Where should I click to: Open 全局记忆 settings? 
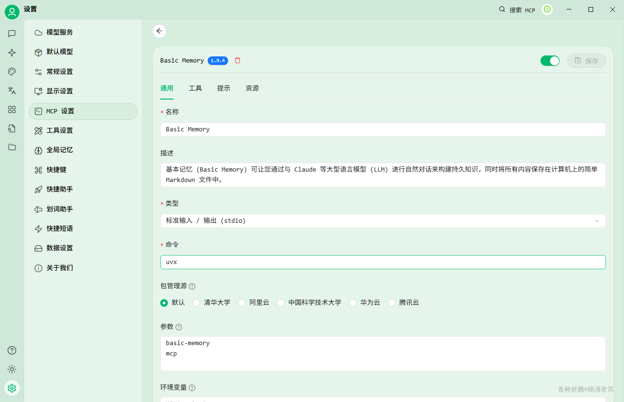pyautogui.click(x=83, y=150)
